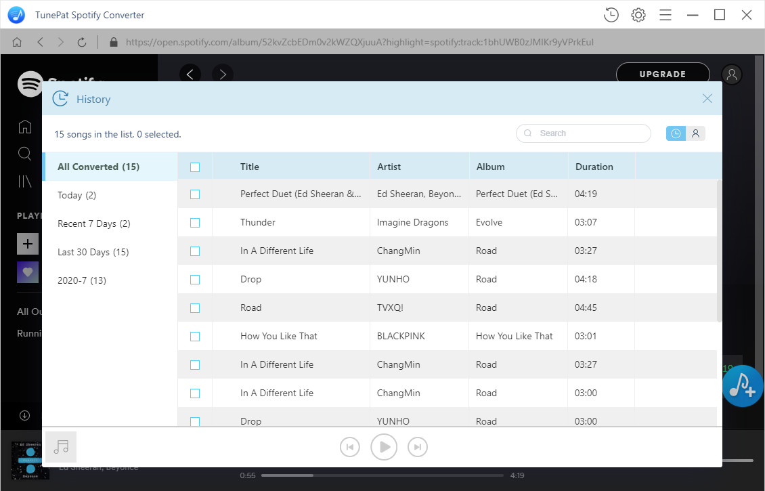This screenshot has height=491, width=765.
Task: Open conversion history from title bar clock icon
Action: (x=611, y=15)
